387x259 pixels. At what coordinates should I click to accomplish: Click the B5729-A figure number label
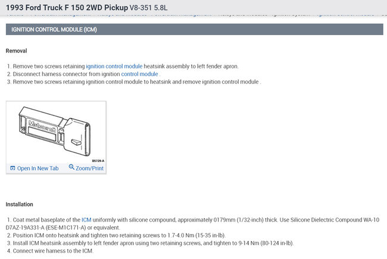[x=98, y=161]
